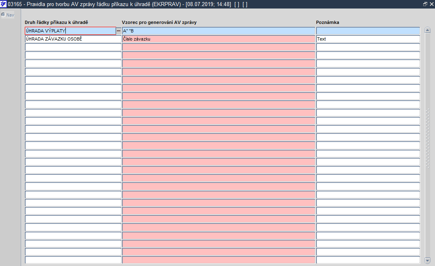Restore the window using title bar restore button
435x266 pixels.
(x=425, y=4)
